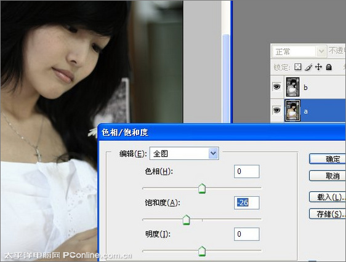Image resolution: width=346 pixels, height=262 pixels.
Task: Select layer b thumbnail
Action: (x=292, y=87)
